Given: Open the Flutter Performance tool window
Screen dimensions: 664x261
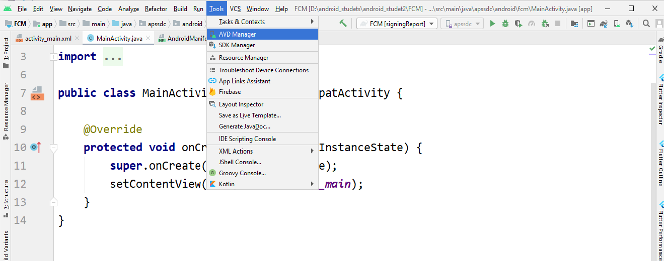Looking at the screenshot, I should pyautogui.click(x=660, y=231).
